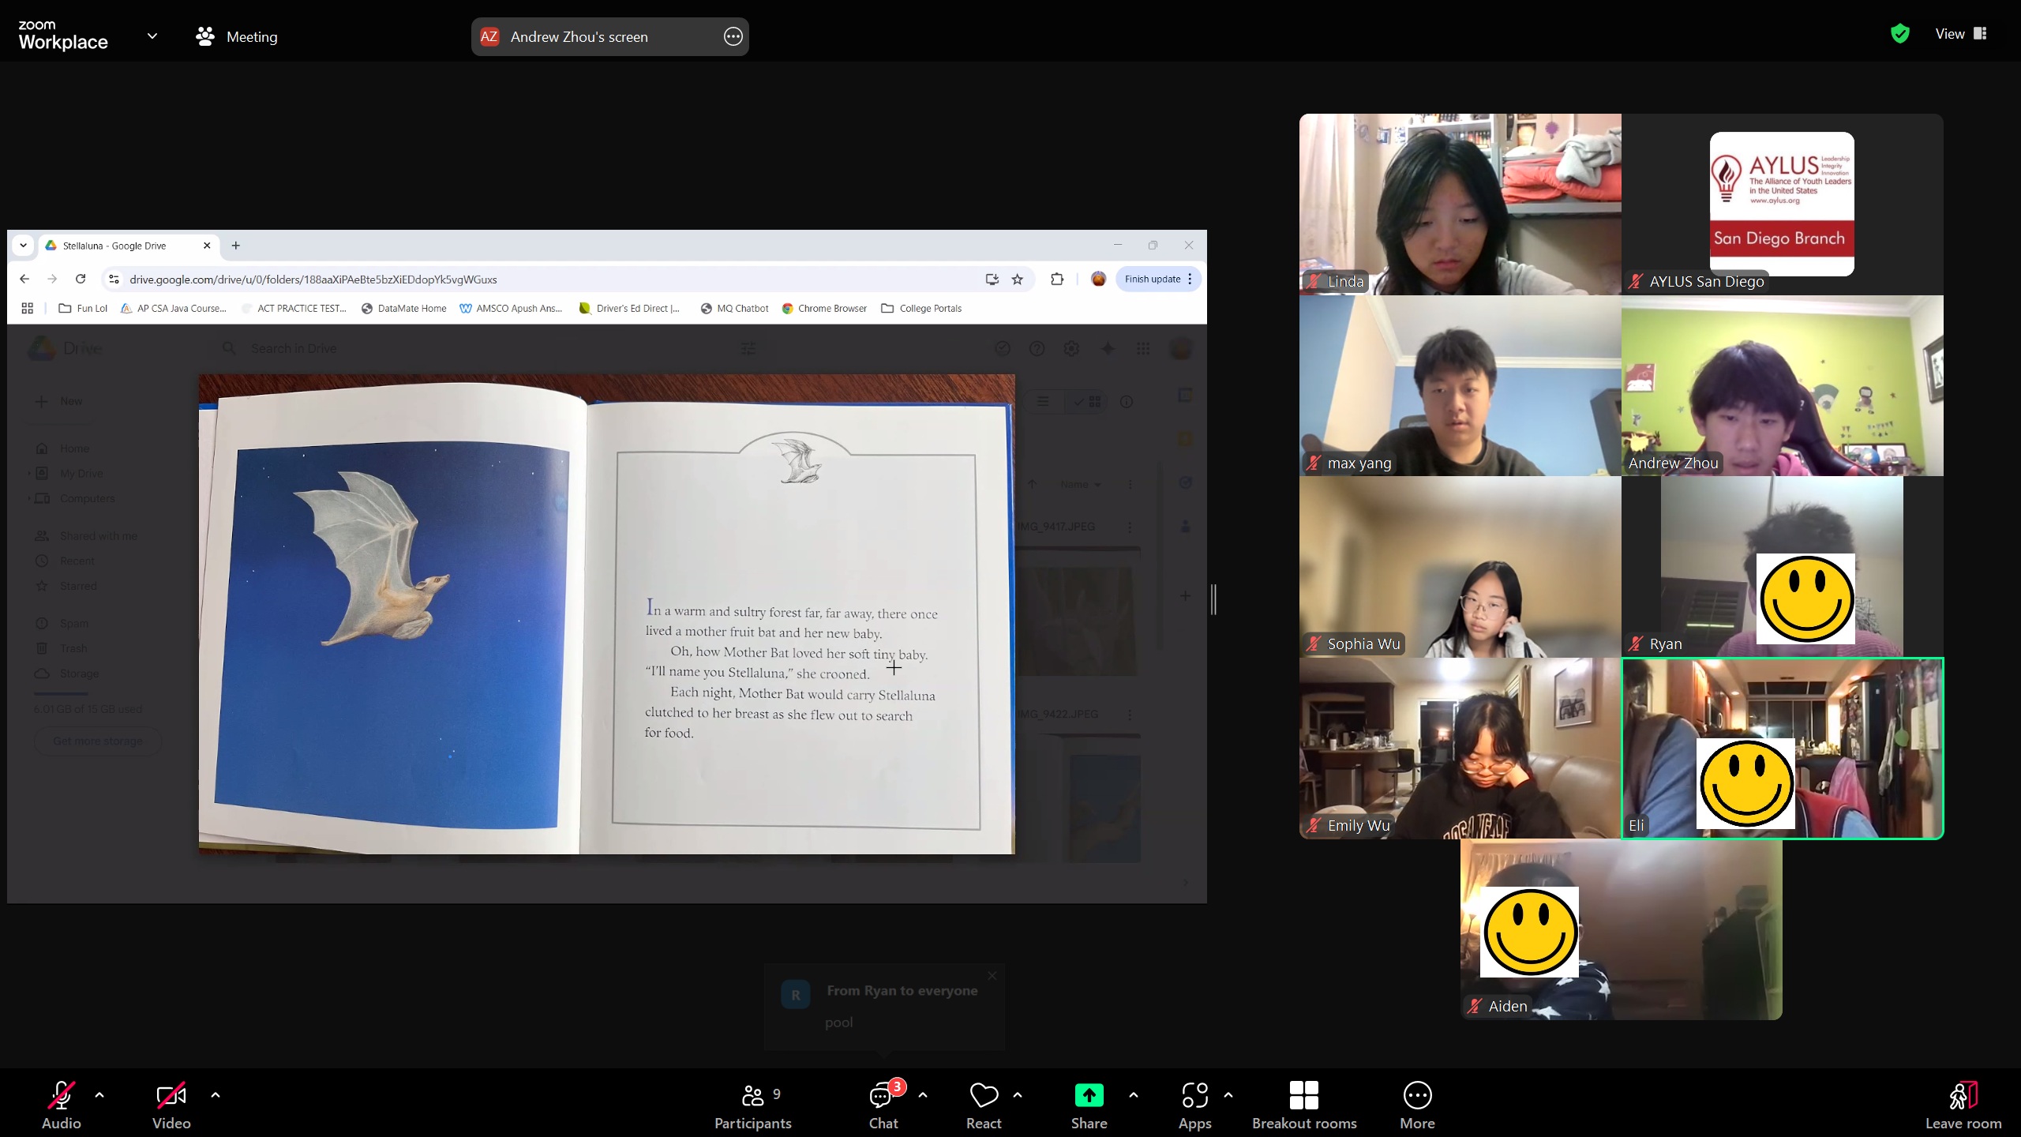The height and width of the screenshot is (1137, 2021).
Task: Open Drive settings gear icon
Action: [1071, 348]
